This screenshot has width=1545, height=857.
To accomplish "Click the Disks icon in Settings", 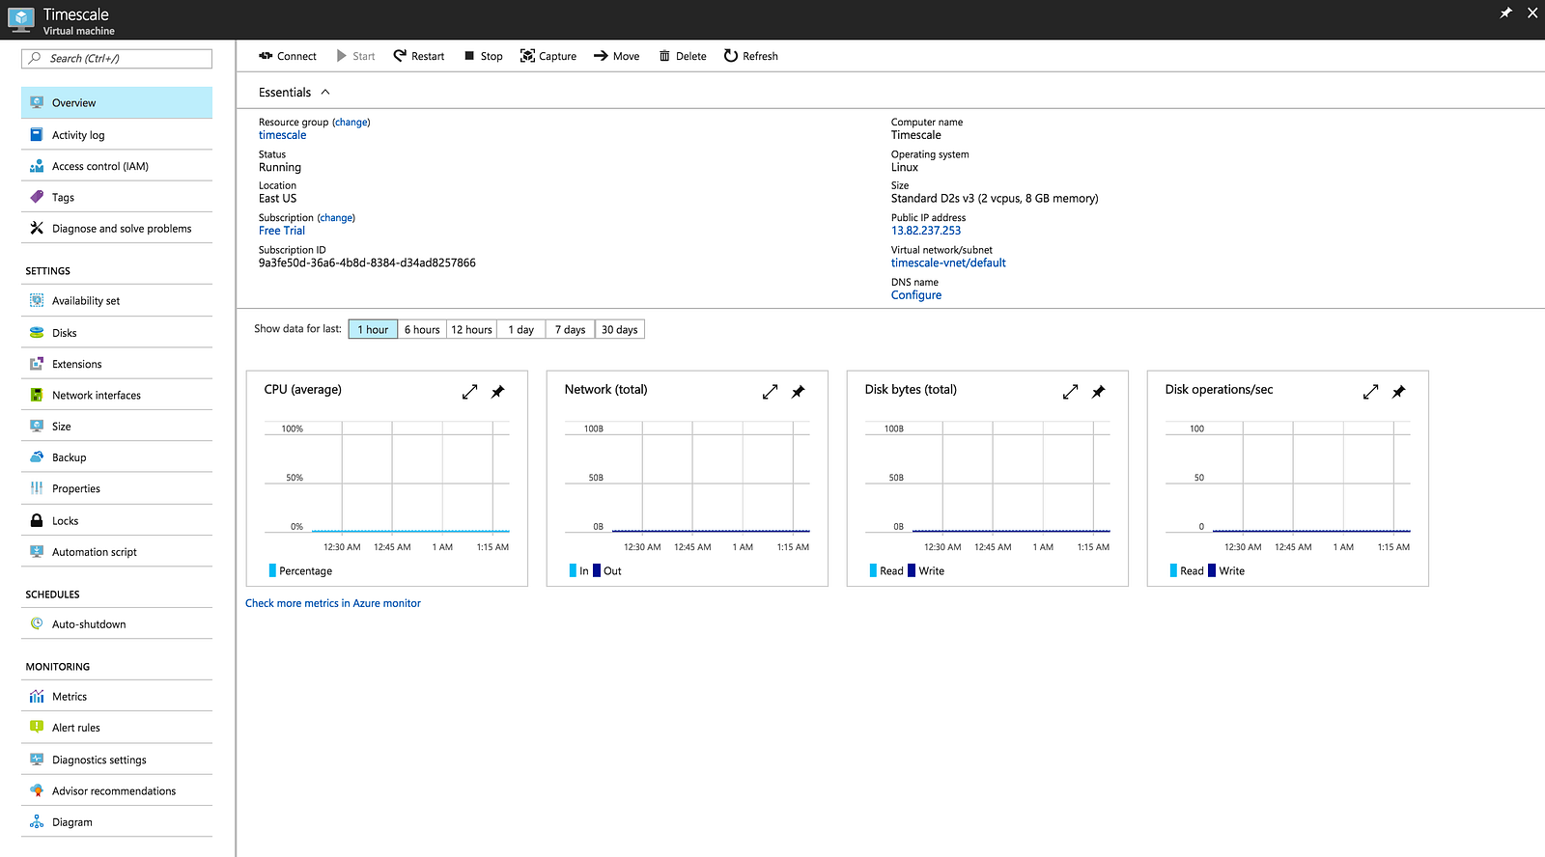I will 37,332.
